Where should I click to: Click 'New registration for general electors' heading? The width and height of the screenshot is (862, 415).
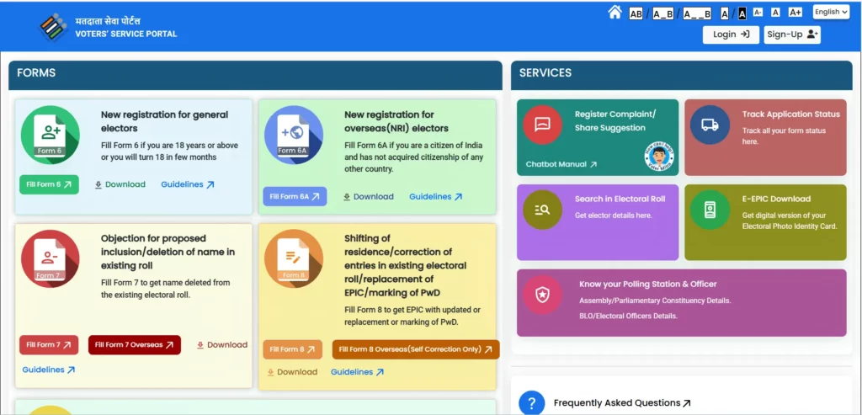[164, 121]
